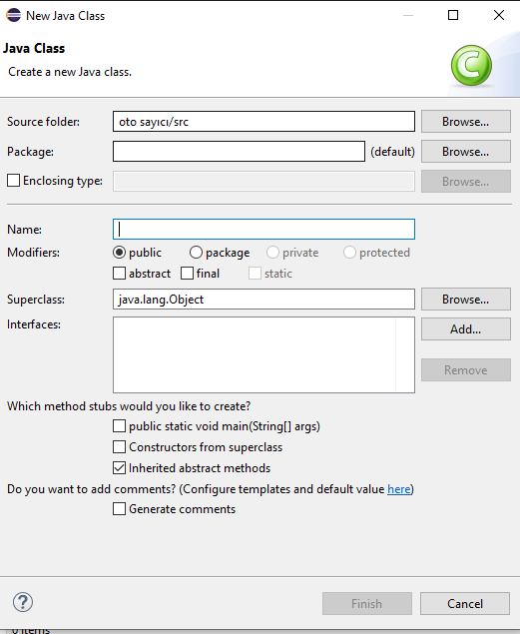Uncheck Inherited abstract methods checkbox
The image size is (520, 634).
click(x=119, y=468)
